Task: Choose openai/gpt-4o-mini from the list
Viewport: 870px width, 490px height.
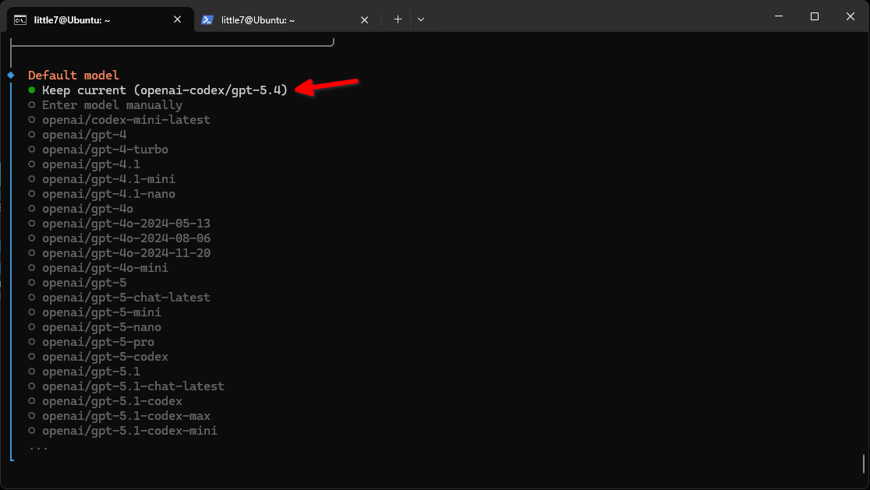Action: 104,268
